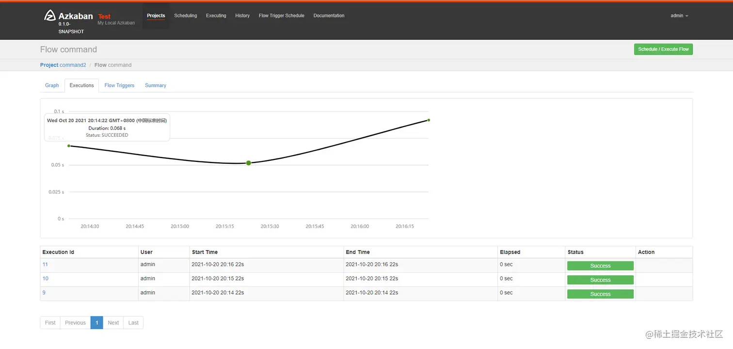This screenshot has width=733, height=349.
Task: Click Success status of execution 10
Action: pyautogui.click(x=600, y=280)
